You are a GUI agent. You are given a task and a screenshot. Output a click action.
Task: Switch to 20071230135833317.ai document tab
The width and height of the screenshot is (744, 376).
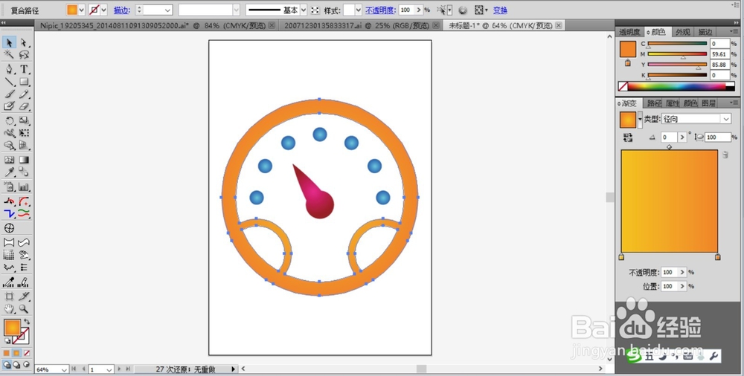(x=361, y=25)
